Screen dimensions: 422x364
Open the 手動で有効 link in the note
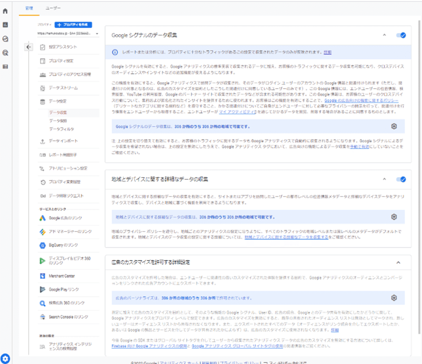[x=359, y=146]
